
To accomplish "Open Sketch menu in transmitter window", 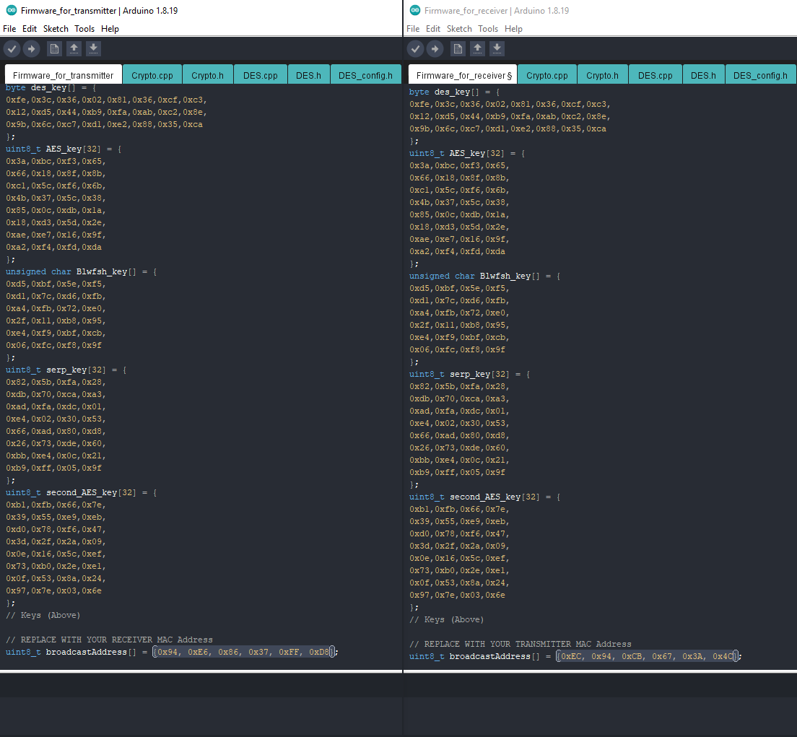I will (56, 29).
